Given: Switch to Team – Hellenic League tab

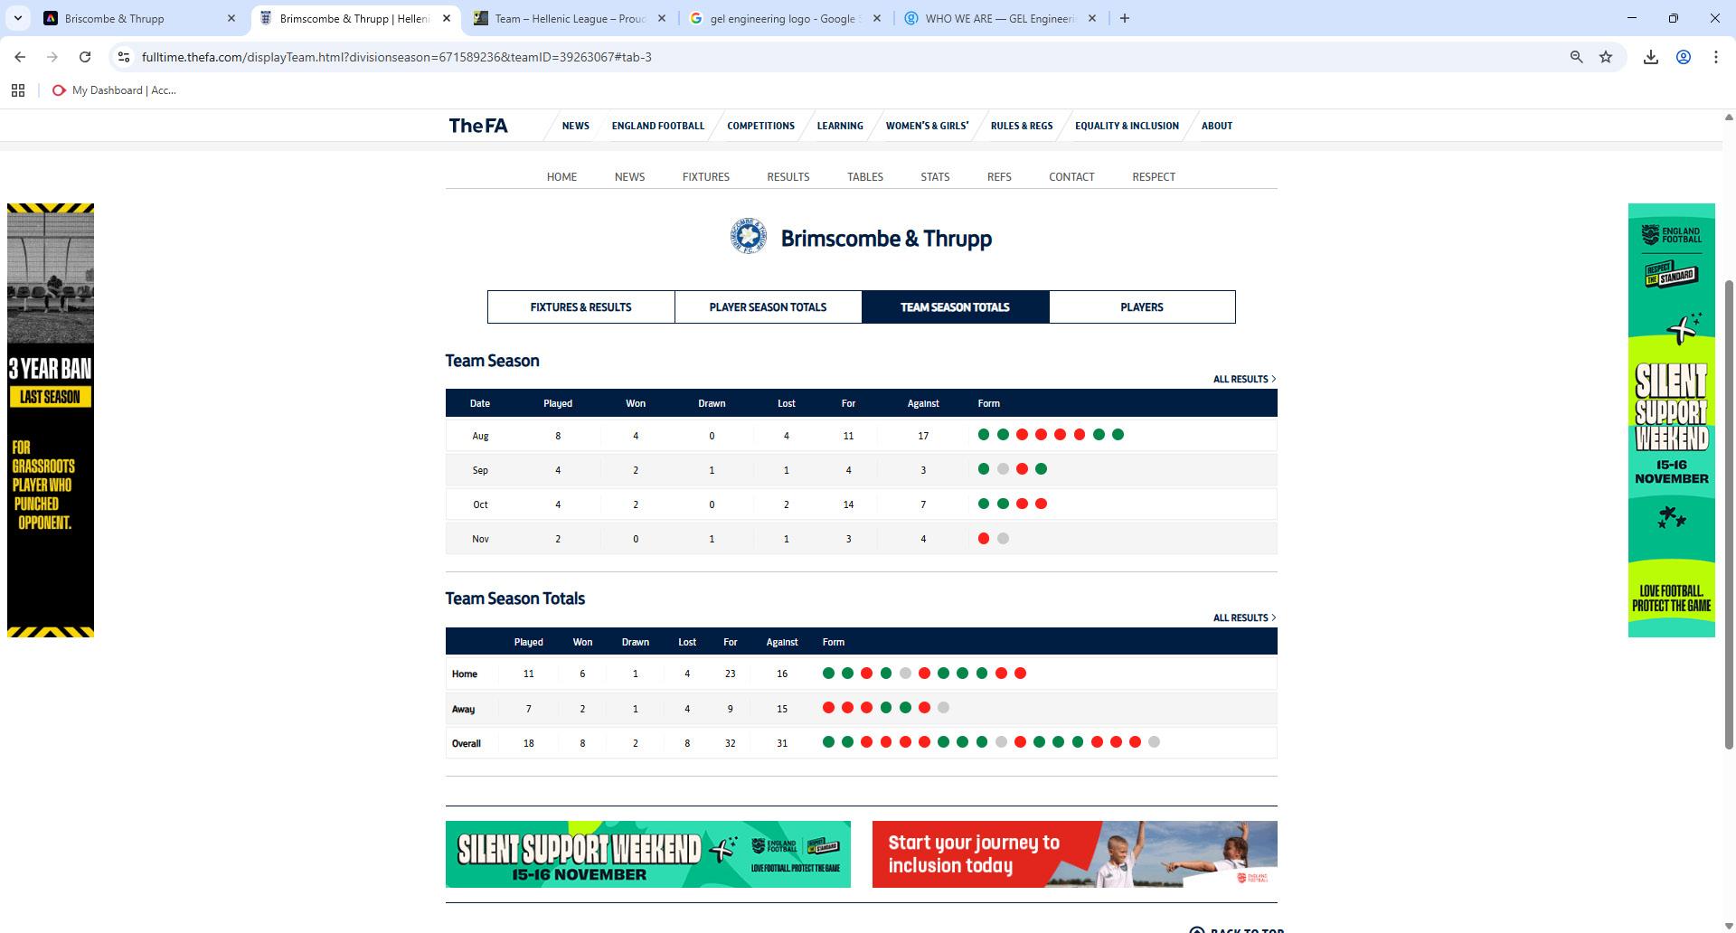Looking at the screenshot, I should pyautogui.click(x=571, y=18).
